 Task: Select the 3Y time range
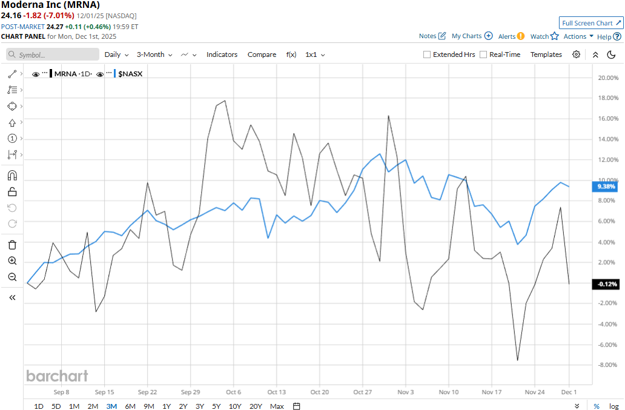click(200, 406)
